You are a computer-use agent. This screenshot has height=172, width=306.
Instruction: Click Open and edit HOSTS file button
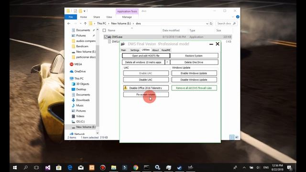[x=146, y=56]
